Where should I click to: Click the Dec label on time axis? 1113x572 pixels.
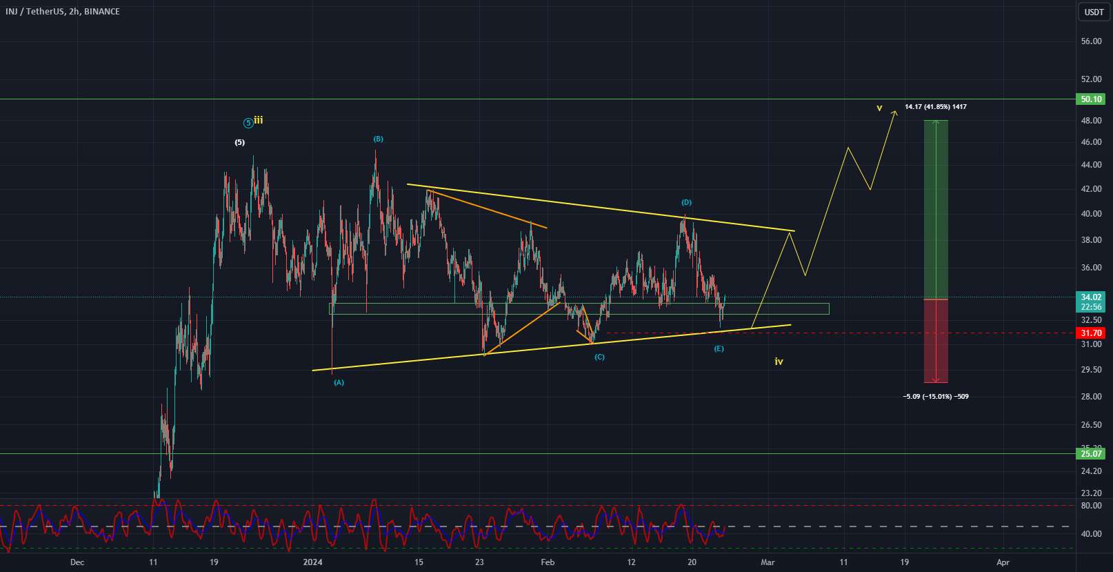(x=77, y=562)
